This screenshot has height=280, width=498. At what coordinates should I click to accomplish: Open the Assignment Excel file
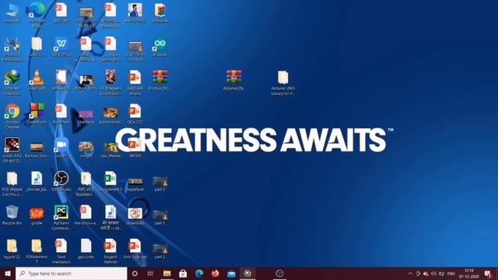pos(110,181)
